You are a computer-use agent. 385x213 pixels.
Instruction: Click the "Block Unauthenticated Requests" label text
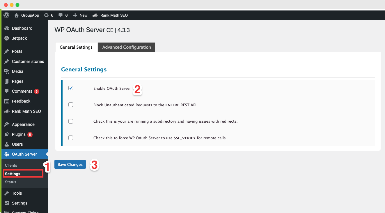pyautogui.click(x=145, y=105)
